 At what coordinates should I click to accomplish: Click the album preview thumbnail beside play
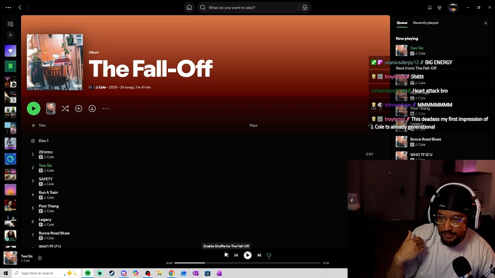coord(51,108)
